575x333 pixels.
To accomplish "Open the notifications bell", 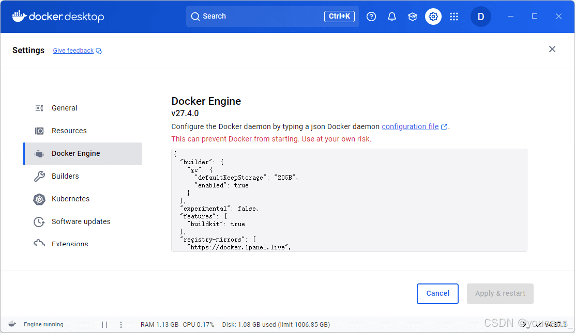I will 391,17.
